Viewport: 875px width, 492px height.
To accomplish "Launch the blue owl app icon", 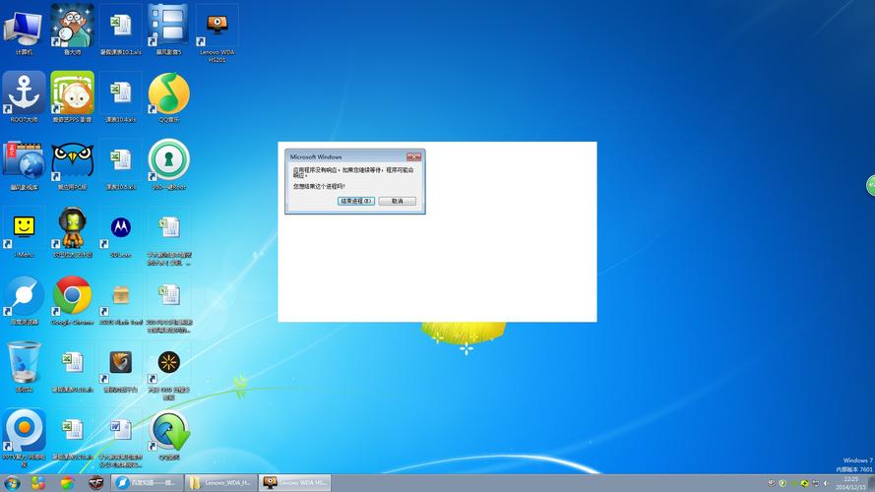I will tap(72, 164).
